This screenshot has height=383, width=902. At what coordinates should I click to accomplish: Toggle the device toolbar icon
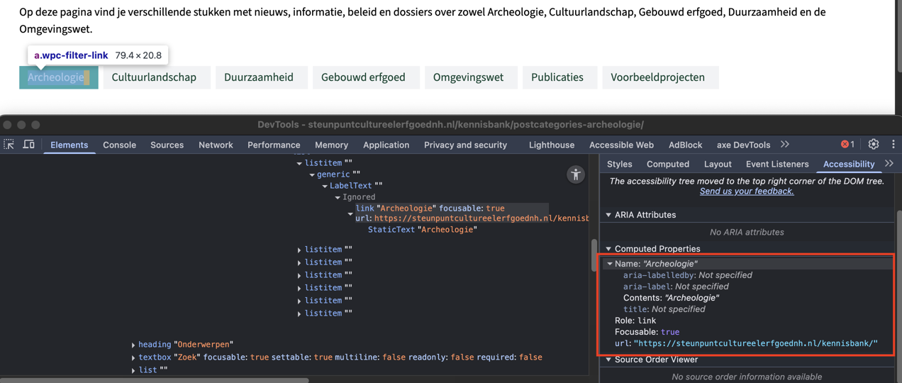point(28,145)
